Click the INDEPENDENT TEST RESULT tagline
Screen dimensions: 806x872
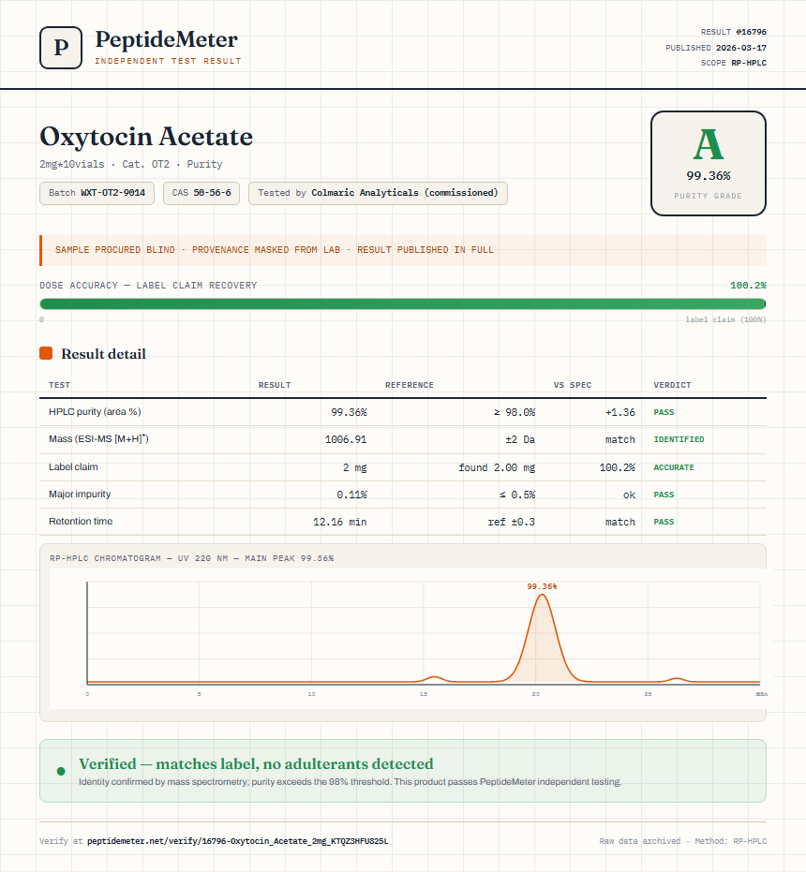tap(168, 61)
